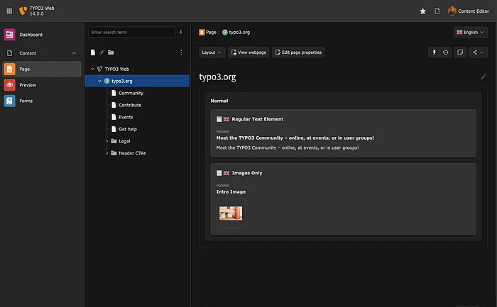The width and height of the screenshot is (497, 307).
Task: Click Edit page properties button
Action: coord(298,52)
